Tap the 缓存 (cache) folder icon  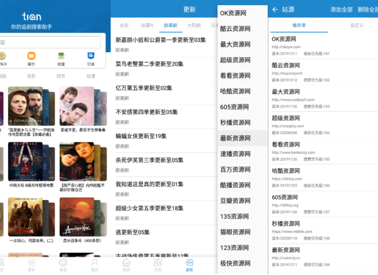[x=31, y=57]
